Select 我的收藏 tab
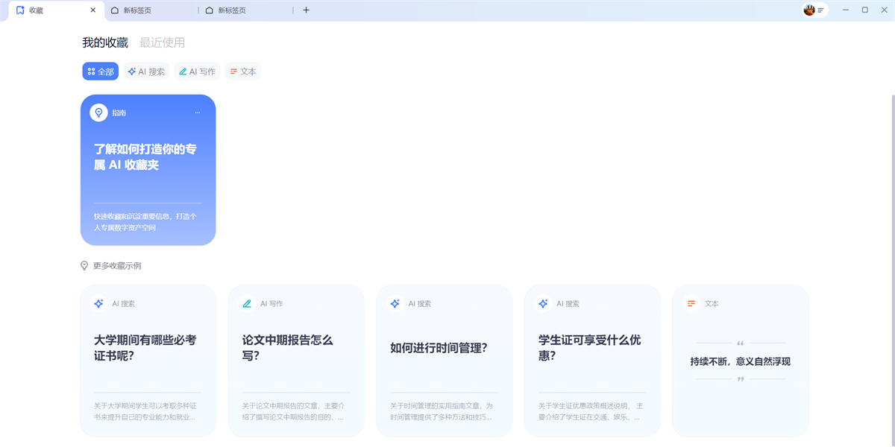The image size is (895, 447). (x=105, y=43)
